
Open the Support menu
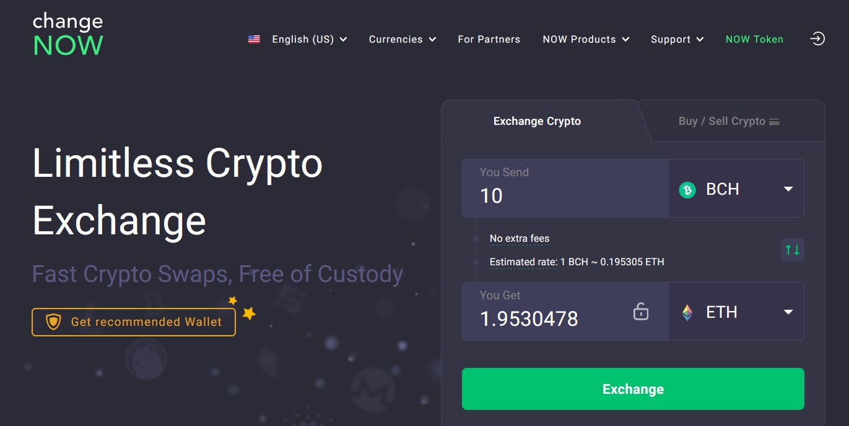(677, 39)
